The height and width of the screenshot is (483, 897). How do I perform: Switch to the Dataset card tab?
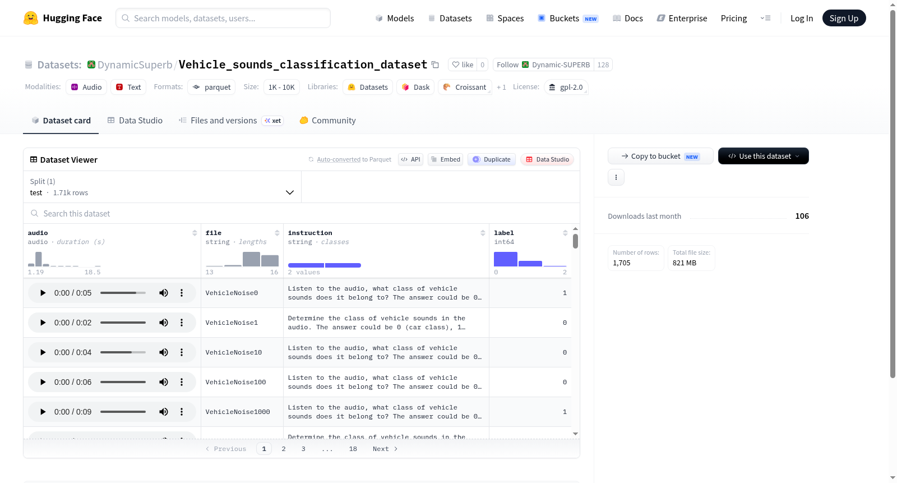click(61, 120)
